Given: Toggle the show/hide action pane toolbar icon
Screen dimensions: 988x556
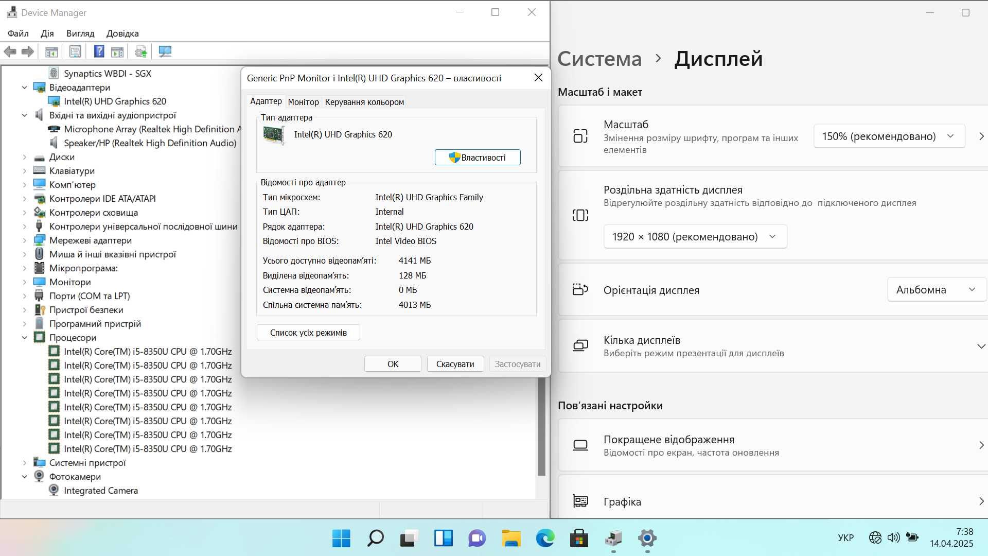Looking at the screenshot, I should [117, 51].
